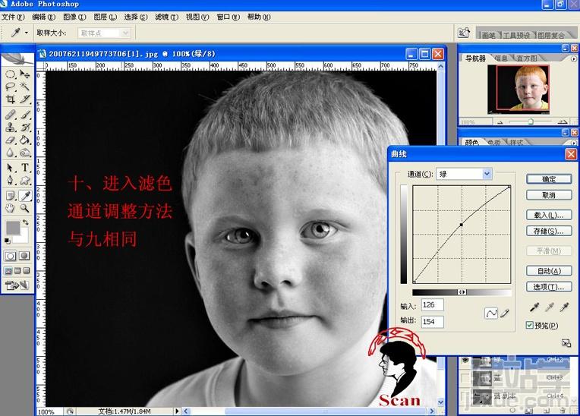This screenshot has width=580, height=416.
Task: Click the 载入(L)... load button
Action: 549,215
